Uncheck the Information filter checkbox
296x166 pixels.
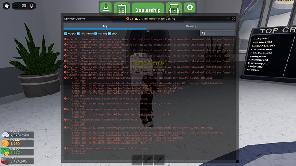click(x=79, y=33)
